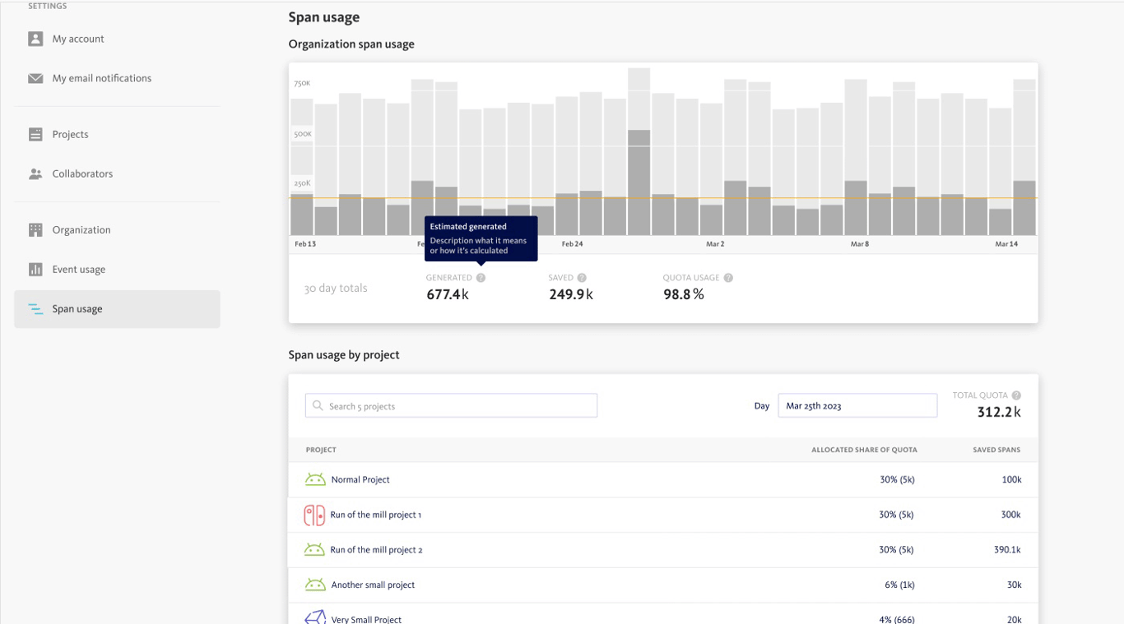Open My account settings
The height and width of the screenshot is (624, 1124).
click(x=78, y=39)
